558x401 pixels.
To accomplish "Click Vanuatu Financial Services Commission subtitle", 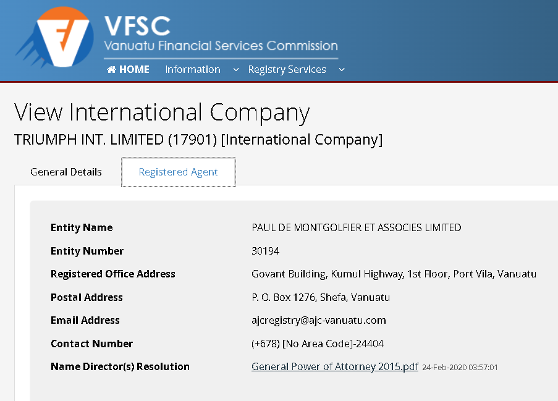I will pyautogui.click(x=221, y=46).
